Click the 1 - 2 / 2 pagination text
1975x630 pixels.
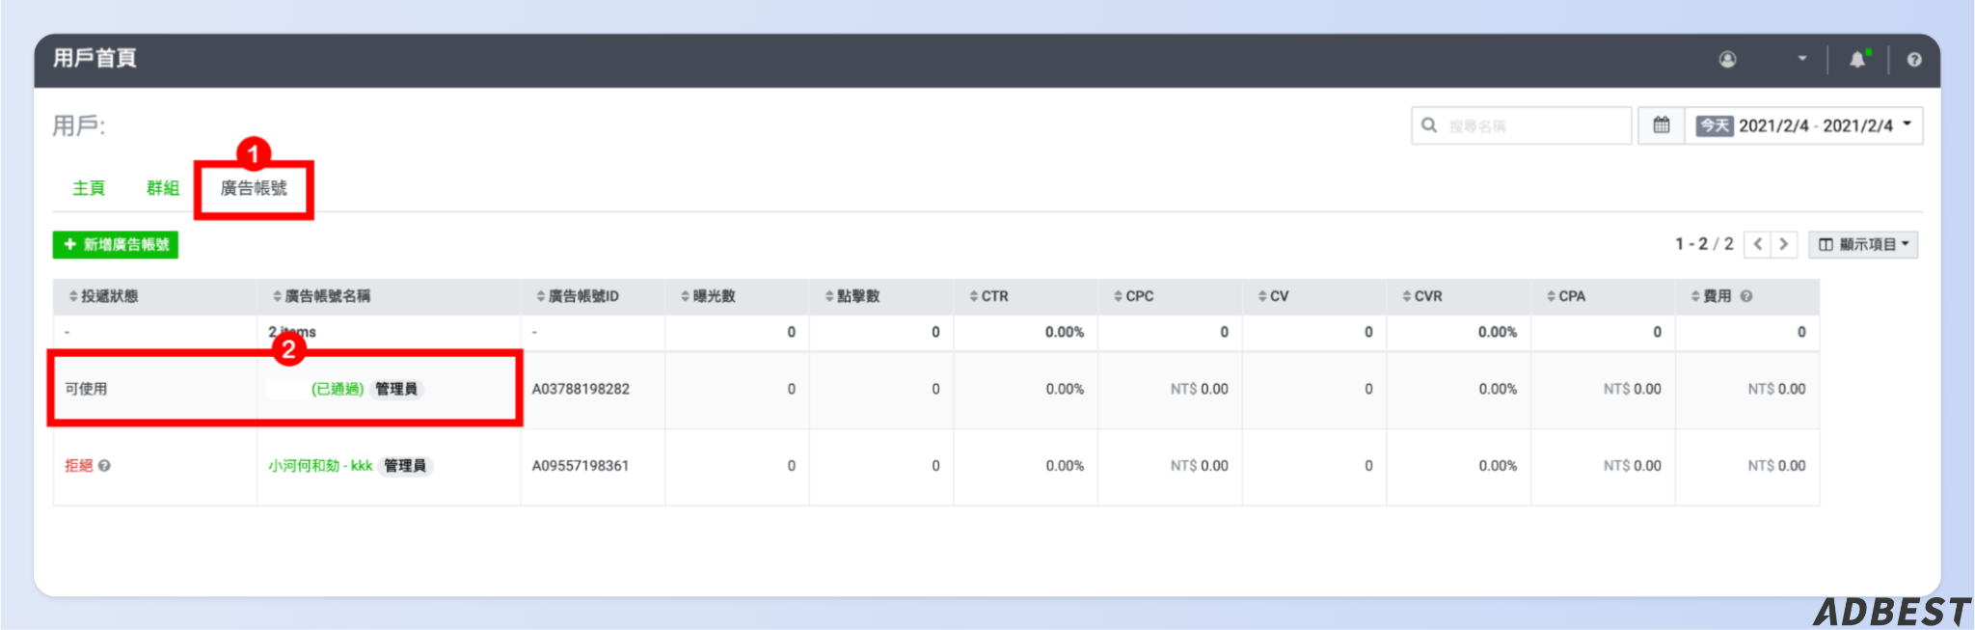(1704, 244)
